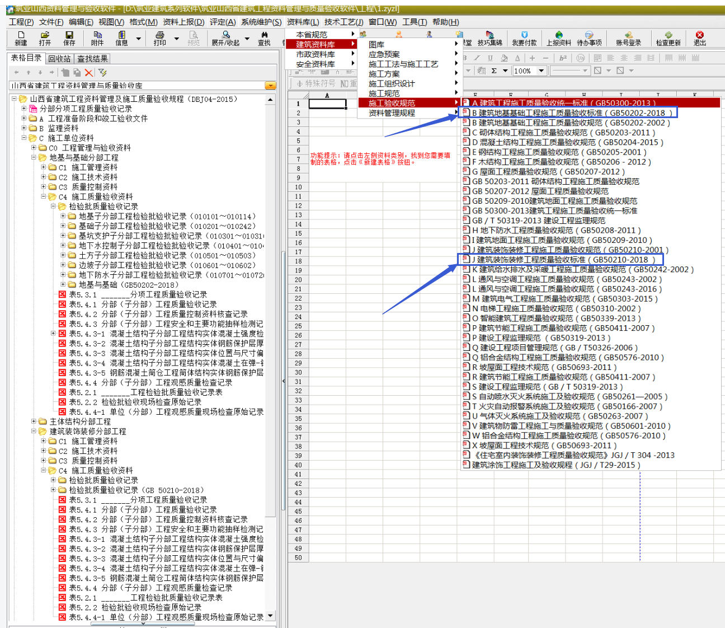Screen dimensions: 725x628
Task: Open dropdown arrow next to 打印
Action: (x=177, y=39)
